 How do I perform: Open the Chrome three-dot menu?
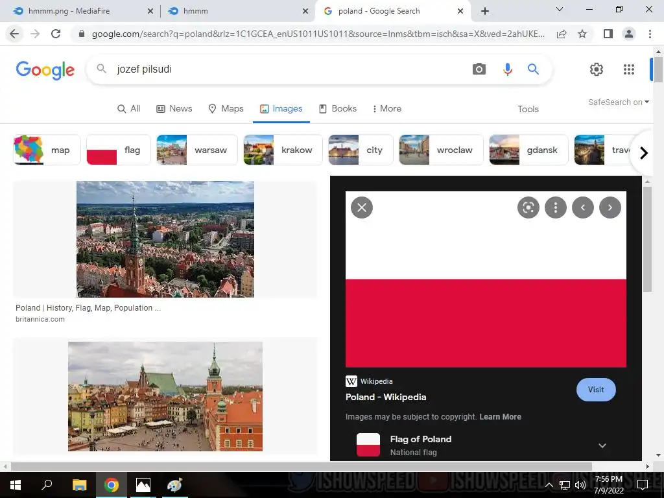[x=650, y=34]
